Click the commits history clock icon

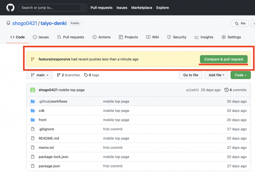click(227, 90)
